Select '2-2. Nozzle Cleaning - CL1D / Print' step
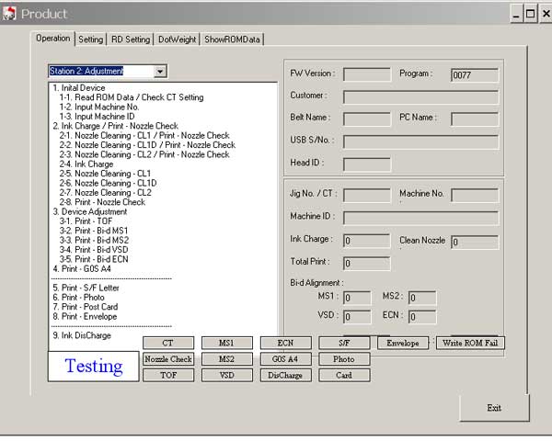The image size is (552, 441). pyautogui.click(x=147, y=145)
